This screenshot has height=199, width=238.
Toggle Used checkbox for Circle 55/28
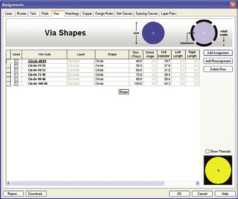[x=16, y=66]
